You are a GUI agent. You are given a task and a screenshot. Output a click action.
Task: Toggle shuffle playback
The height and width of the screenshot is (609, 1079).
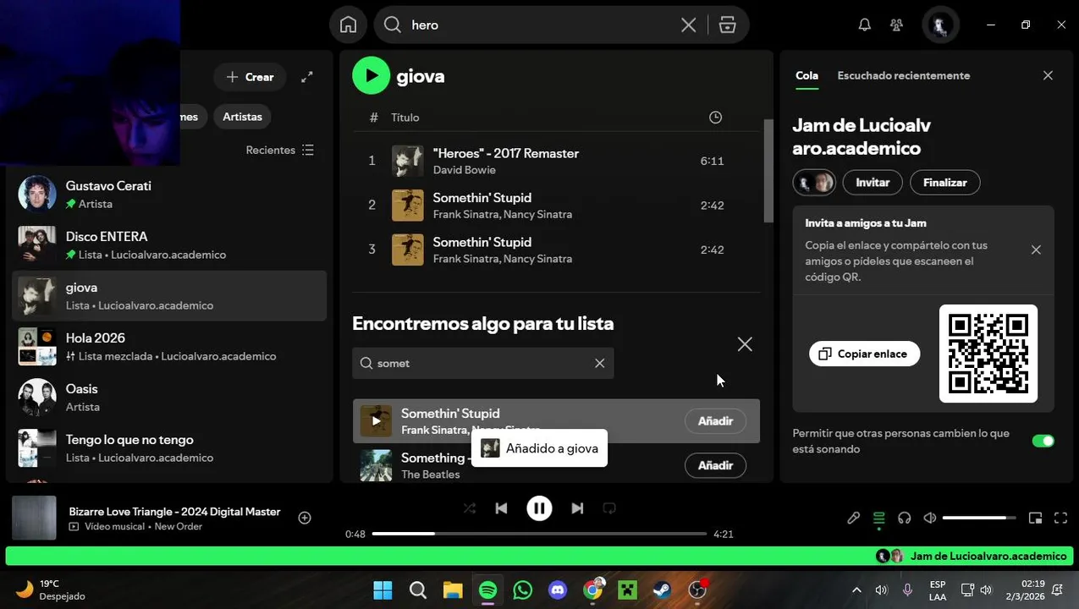(x=469, y=508)
